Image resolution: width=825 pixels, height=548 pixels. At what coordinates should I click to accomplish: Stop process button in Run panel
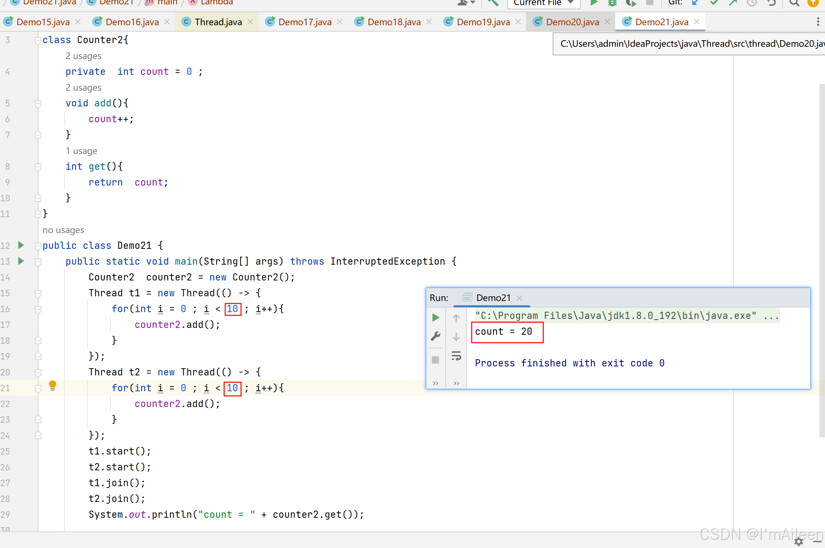435,360
